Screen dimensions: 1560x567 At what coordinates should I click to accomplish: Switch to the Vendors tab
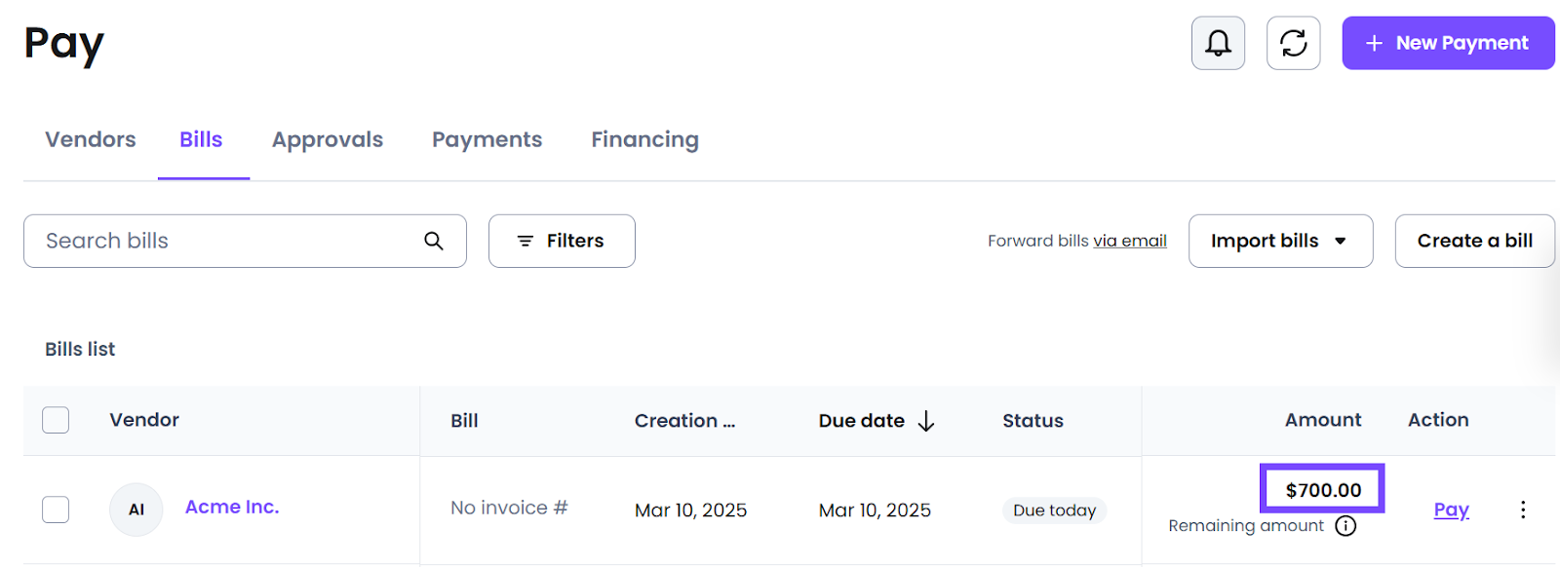(91, 139)
